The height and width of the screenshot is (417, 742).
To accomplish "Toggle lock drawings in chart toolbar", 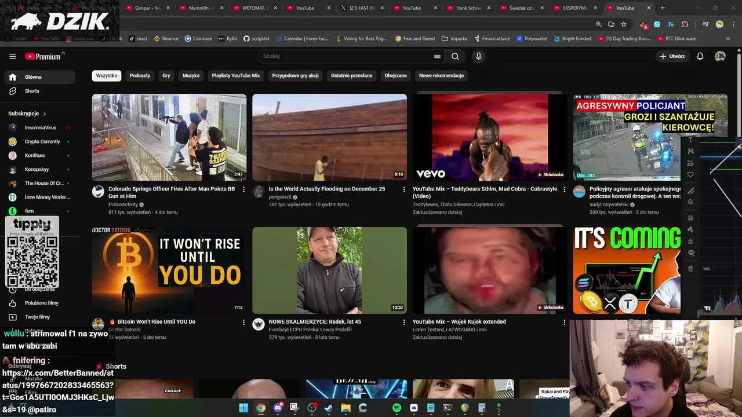I will coord(690,242).
